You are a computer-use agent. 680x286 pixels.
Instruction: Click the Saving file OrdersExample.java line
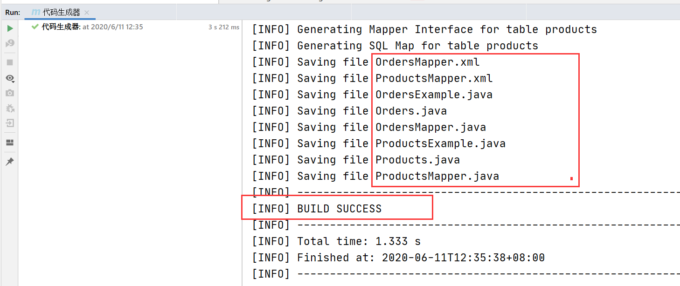coord(372,95)
